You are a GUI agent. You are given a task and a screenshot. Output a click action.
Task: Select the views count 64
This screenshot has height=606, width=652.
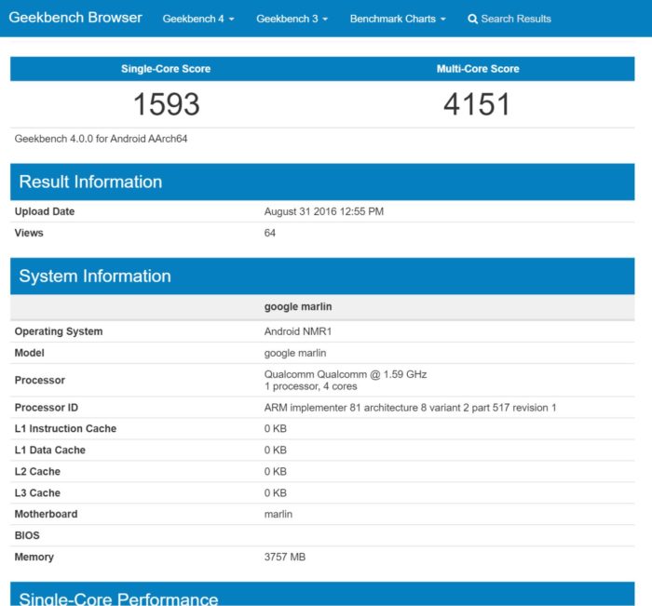[270, 233]
